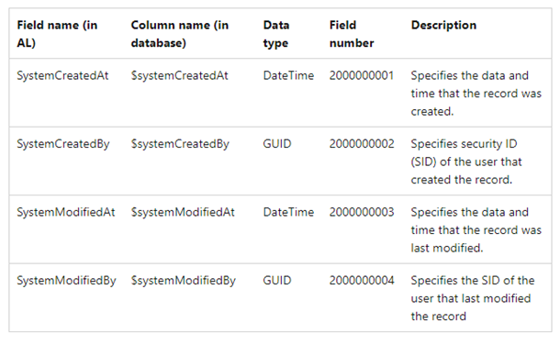This screenshot has width=560, height=345.
Task: Click description 'Specifies the SID of the user'
Action: [x=473, y=298]
